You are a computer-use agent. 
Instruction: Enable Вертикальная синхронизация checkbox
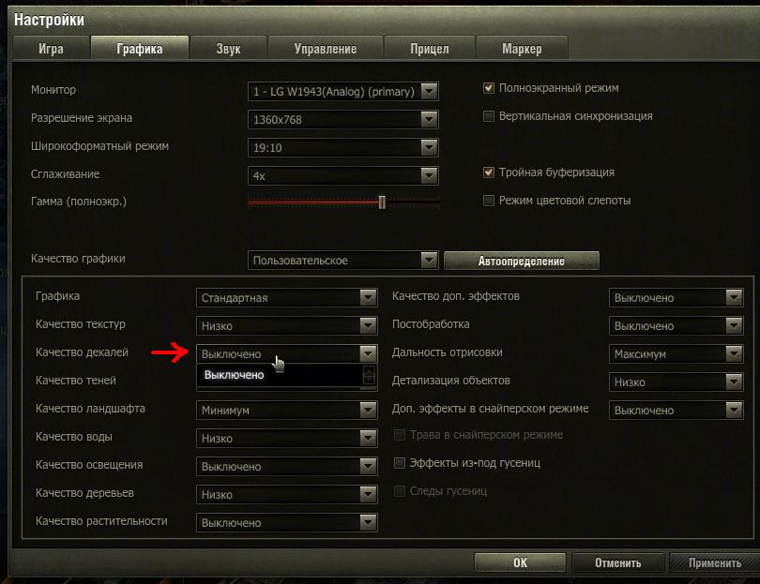[489, 116]
